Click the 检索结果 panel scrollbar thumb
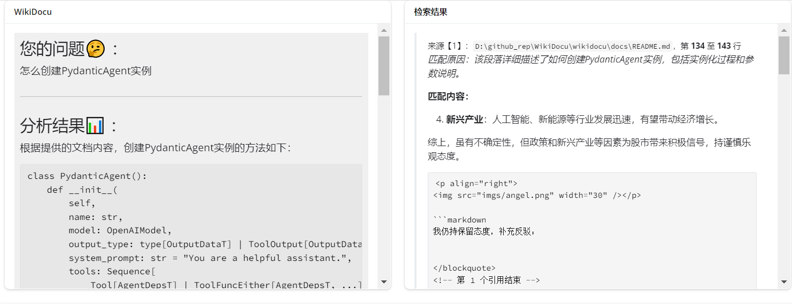This screenshot has height=304, width=792. [783, 55]
